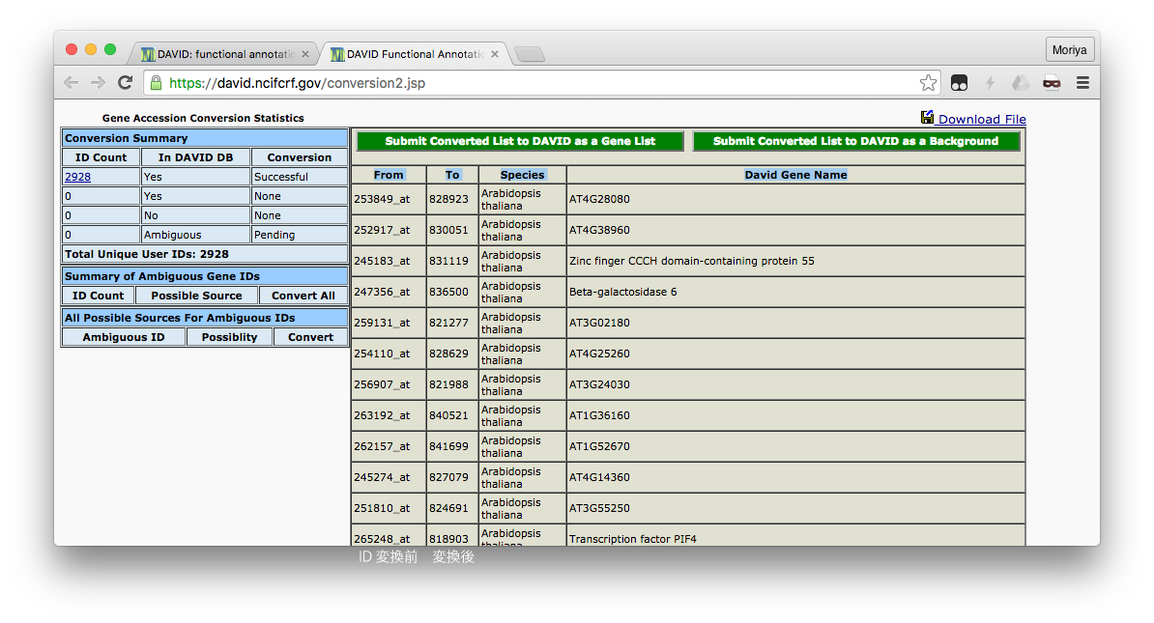Click the Conversion Summary header

click(x=205, y=138)
